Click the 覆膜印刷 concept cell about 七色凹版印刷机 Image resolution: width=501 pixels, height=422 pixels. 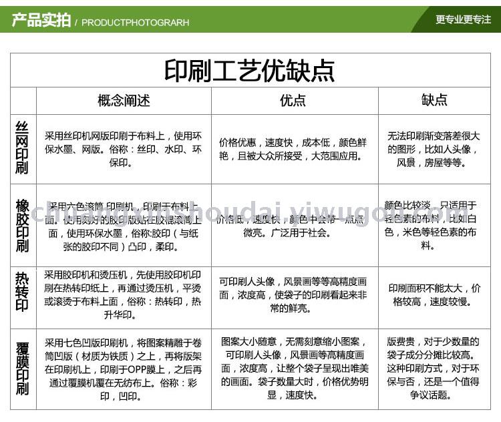click(124, 370)
